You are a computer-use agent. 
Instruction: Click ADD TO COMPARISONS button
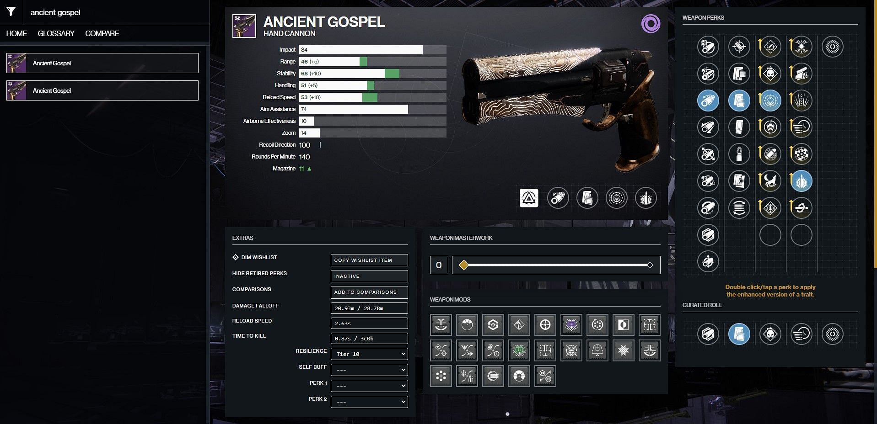369,292
